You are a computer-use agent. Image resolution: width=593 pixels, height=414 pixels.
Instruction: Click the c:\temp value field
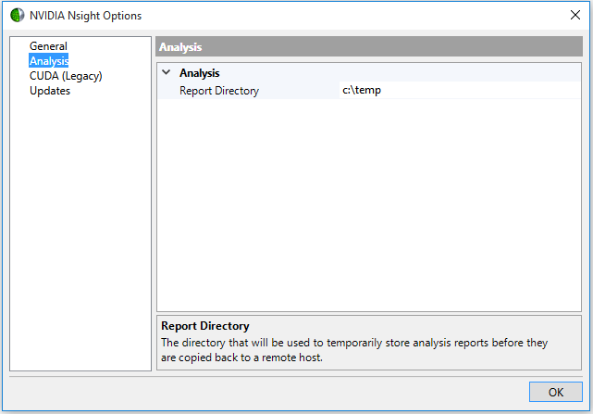pos(460,90)
